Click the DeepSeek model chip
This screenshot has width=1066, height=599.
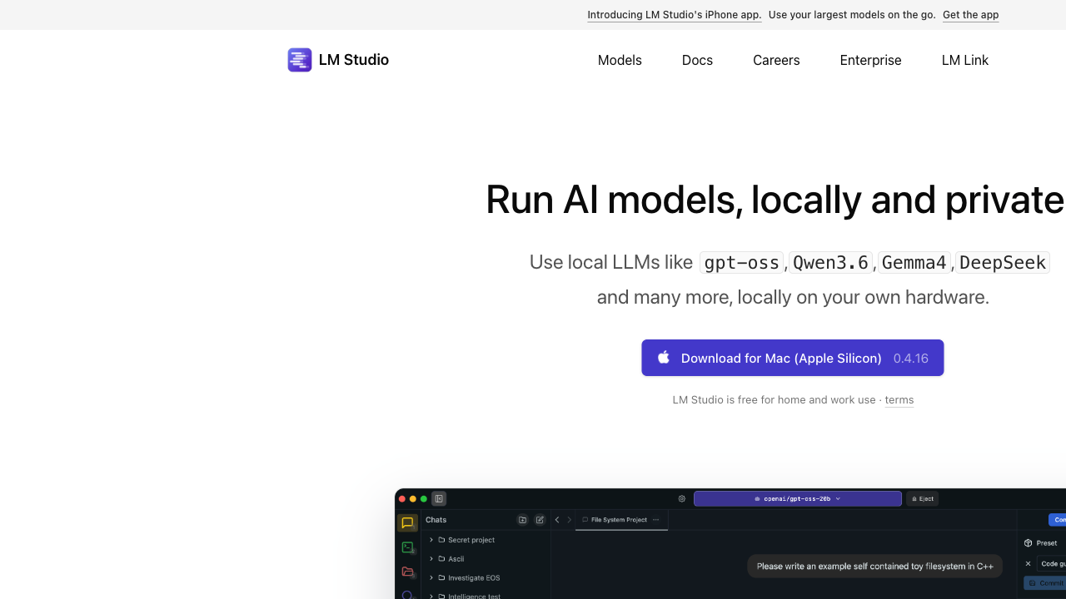(x=1003, y=263)
